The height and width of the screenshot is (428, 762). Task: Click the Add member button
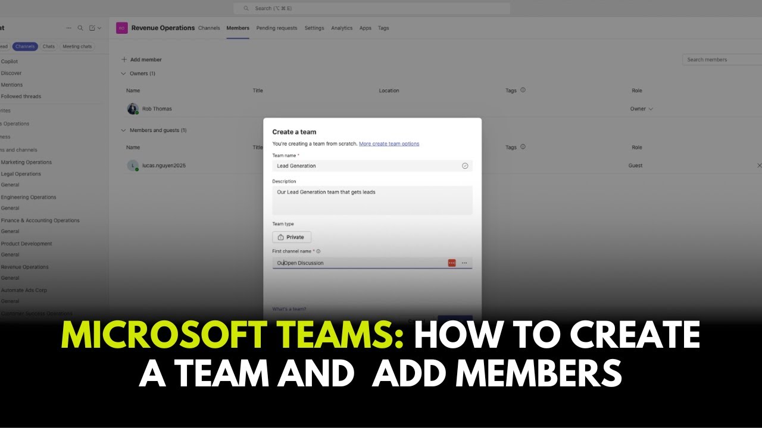[142, 59]
